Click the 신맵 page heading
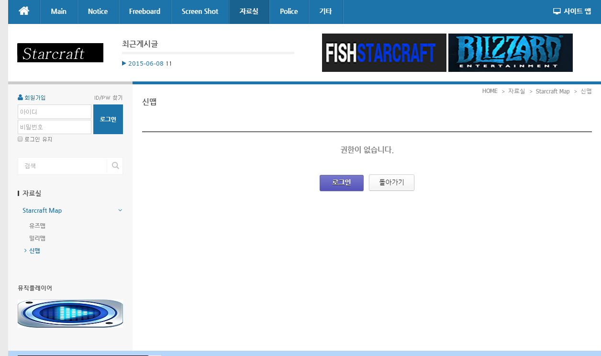This screenshot has width=601, height=356. 149,102
